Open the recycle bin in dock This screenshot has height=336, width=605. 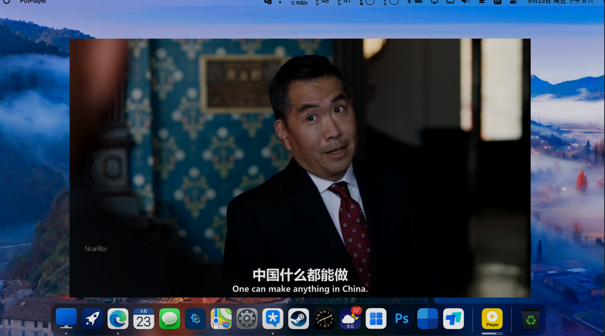click(531, 319)
